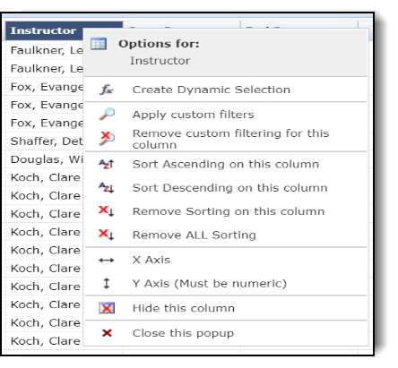Click the remove custom filtering magnifier icon
This screenshot has width=398, height=368.
pyautogui.click(x=107, y=138)
